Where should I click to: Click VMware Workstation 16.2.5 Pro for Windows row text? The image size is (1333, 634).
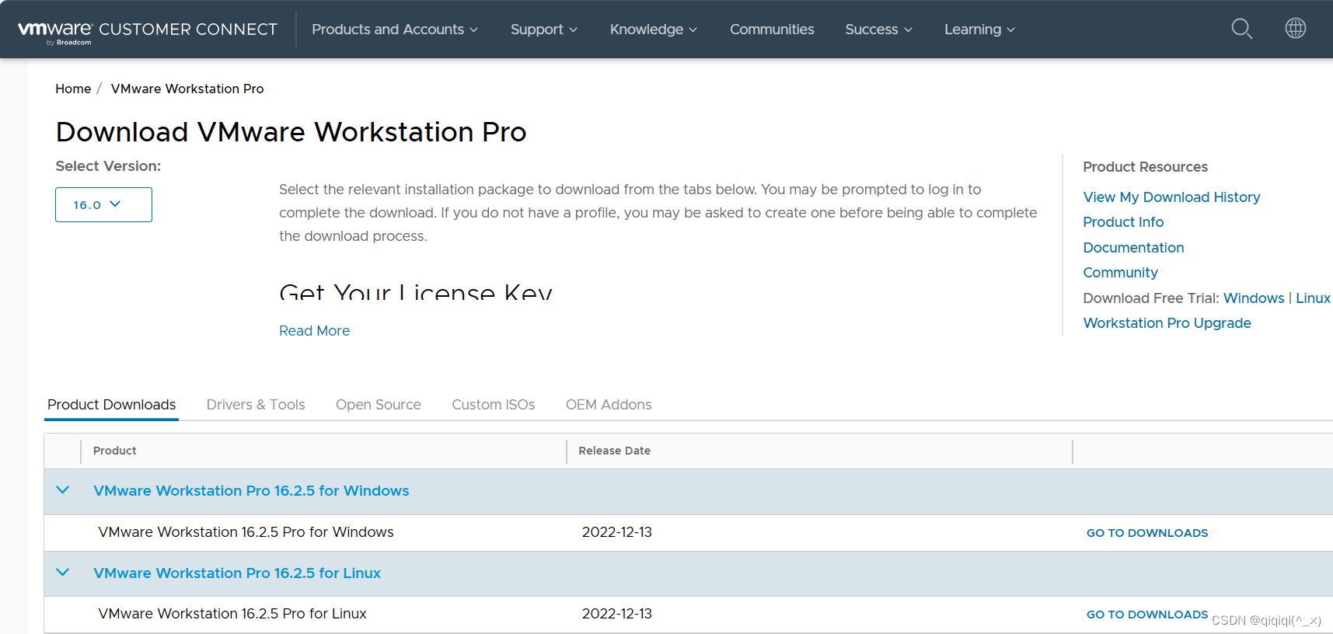[246, 532]
